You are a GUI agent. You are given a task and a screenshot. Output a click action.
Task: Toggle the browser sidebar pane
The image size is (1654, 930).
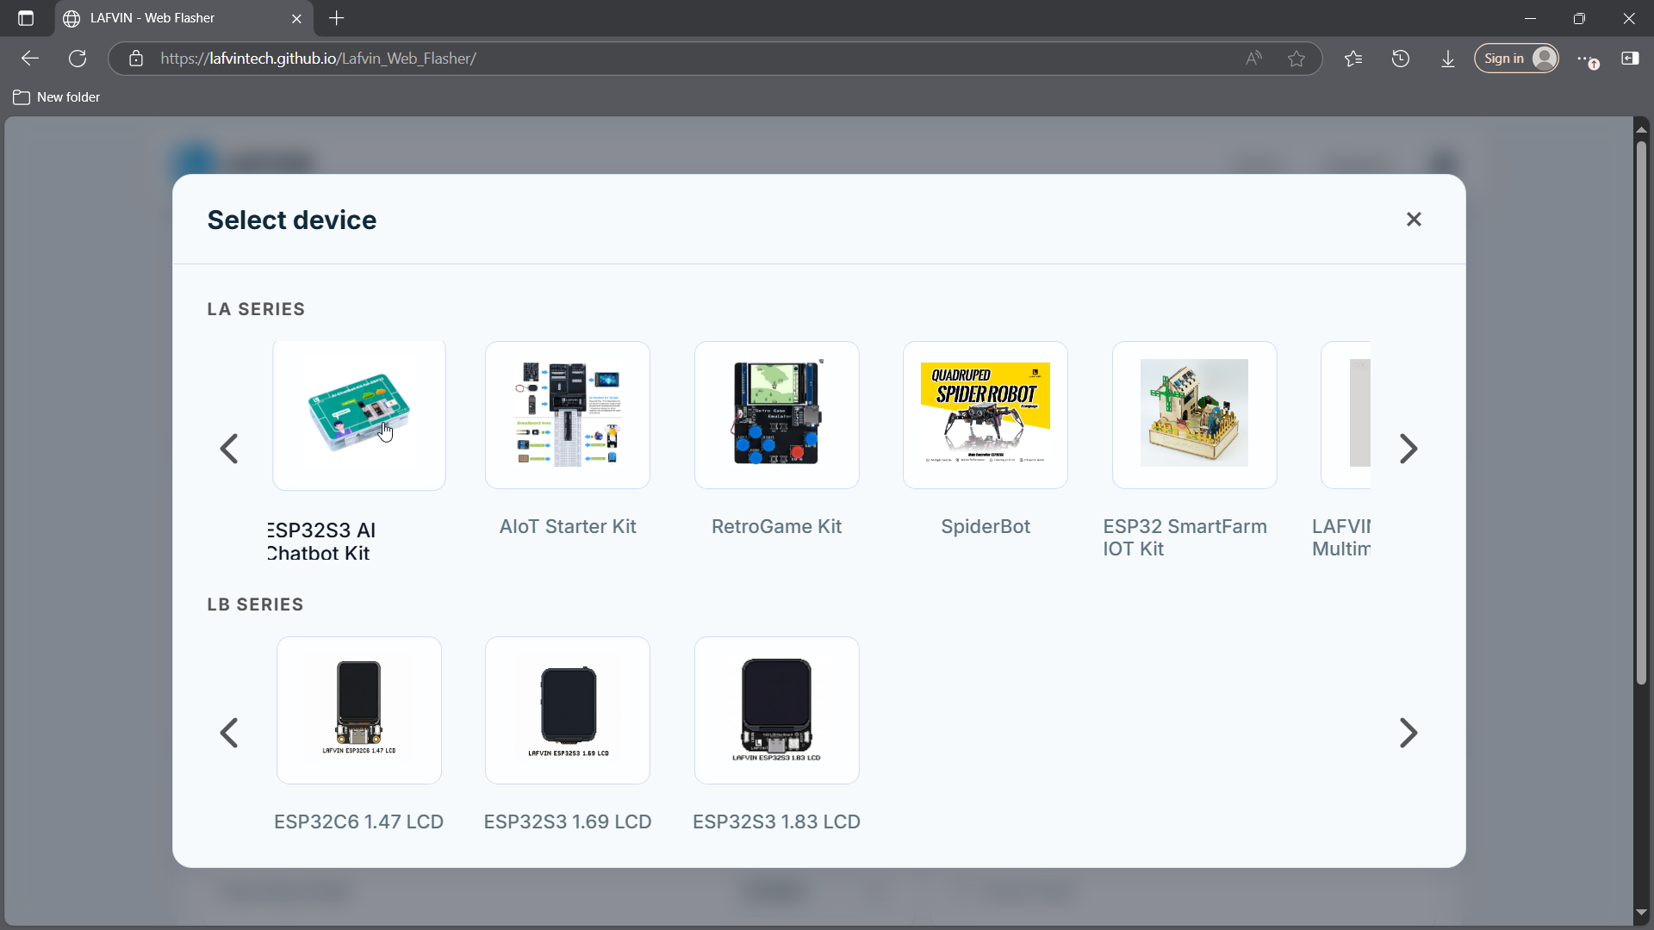click(1630, 59)
